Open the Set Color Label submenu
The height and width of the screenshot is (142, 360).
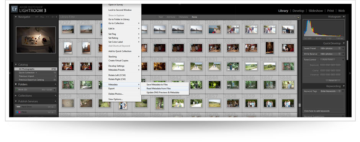coord(122,42)
